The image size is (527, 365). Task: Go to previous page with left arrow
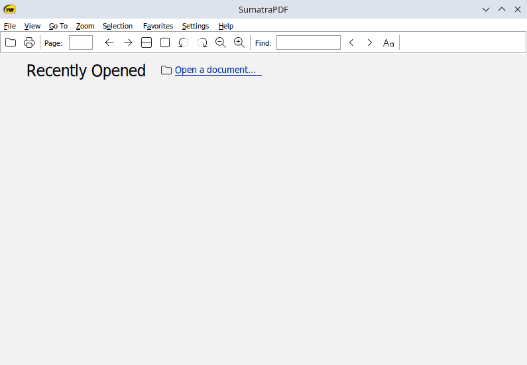pos(109,42)
